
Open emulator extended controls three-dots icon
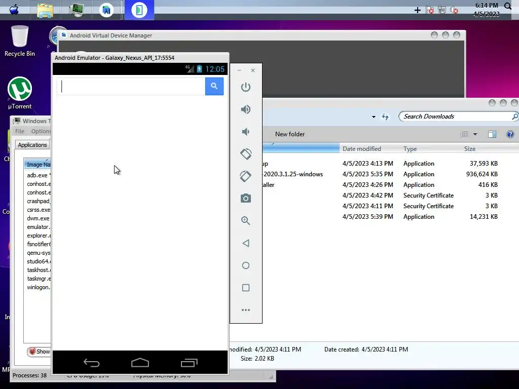(x=246, y=310)
